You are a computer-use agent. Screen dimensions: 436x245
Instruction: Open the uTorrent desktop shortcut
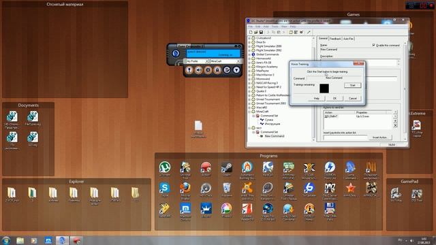click(165, 169)
